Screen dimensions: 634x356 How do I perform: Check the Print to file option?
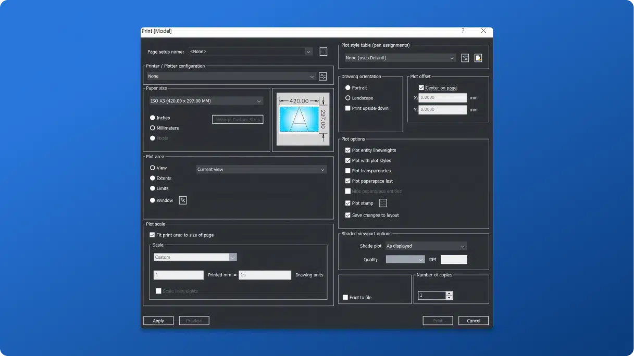[345, 298]
